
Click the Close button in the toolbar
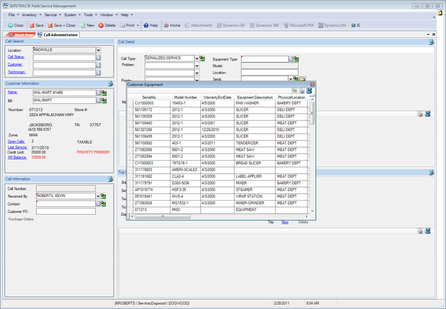(16, 25)
